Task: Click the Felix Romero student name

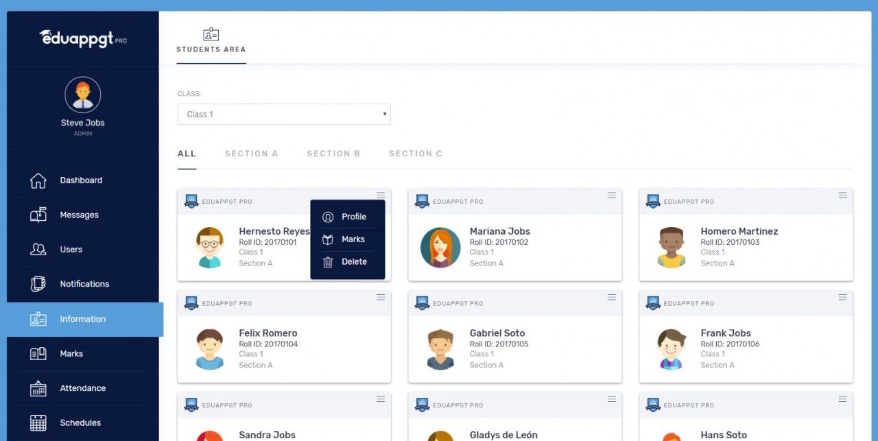Action: [x=268, y=333]
